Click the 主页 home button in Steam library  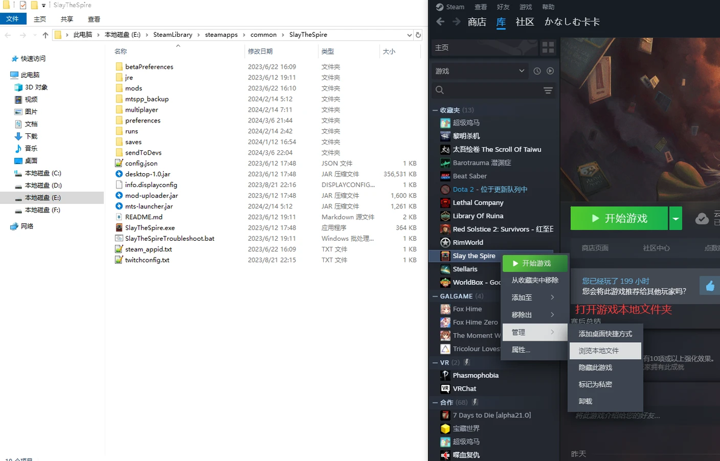click(x=485, y=48)
